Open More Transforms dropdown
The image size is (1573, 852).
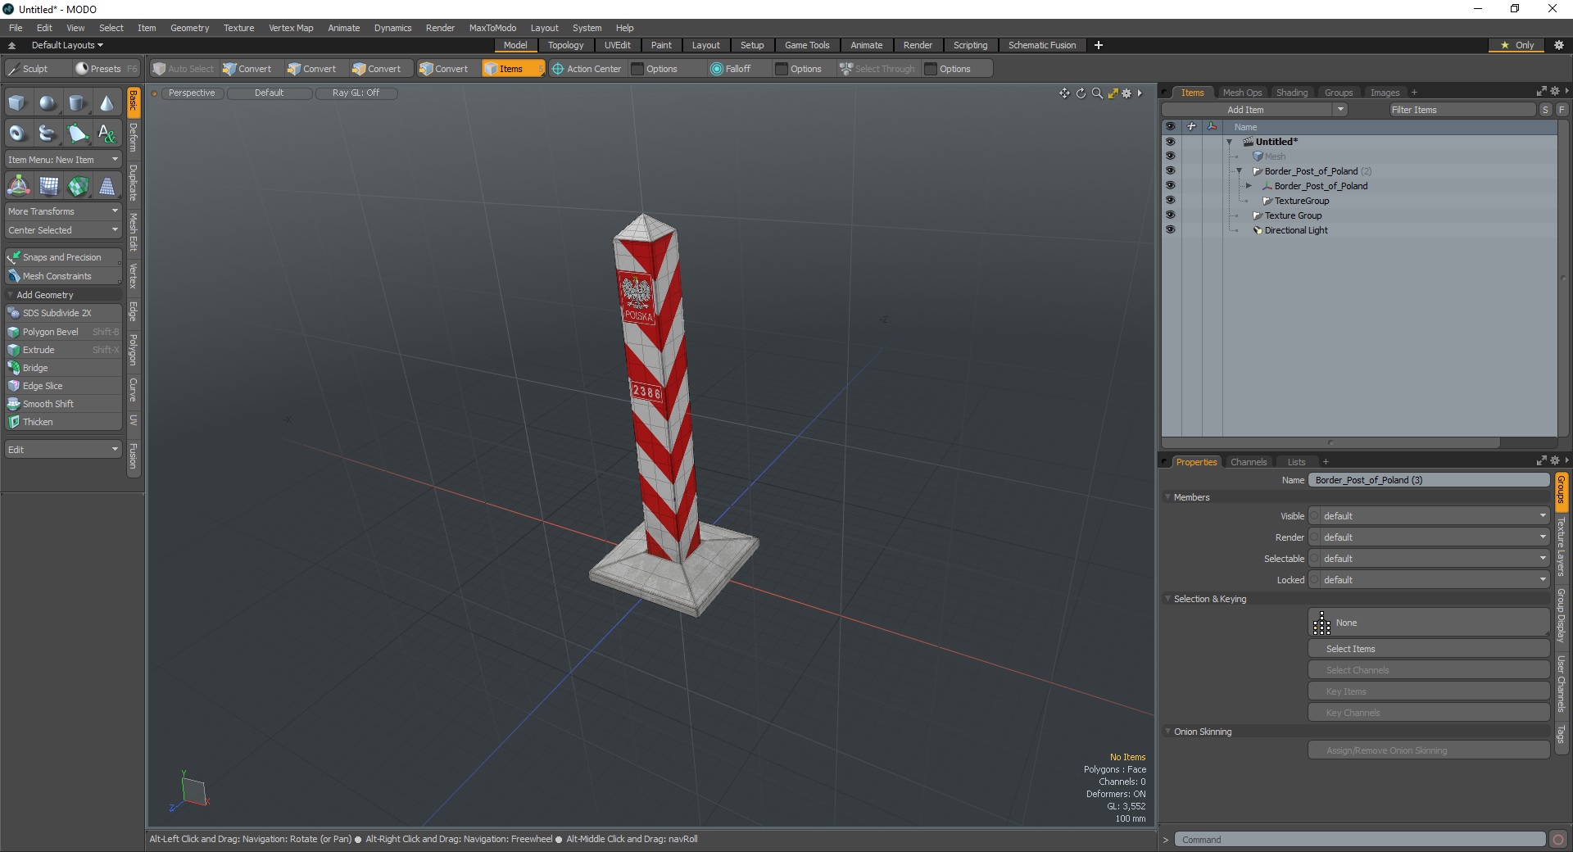pyautogui.click(x=63, y=211)
